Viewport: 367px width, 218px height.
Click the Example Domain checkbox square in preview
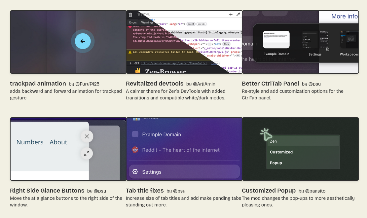click(x=135, y=134)
